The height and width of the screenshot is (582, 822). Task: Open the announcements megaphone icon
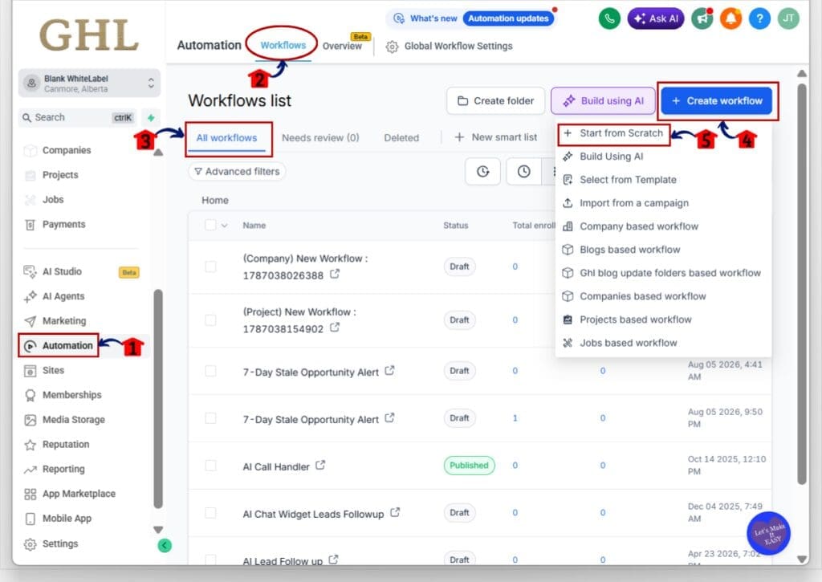coord(702,18)
